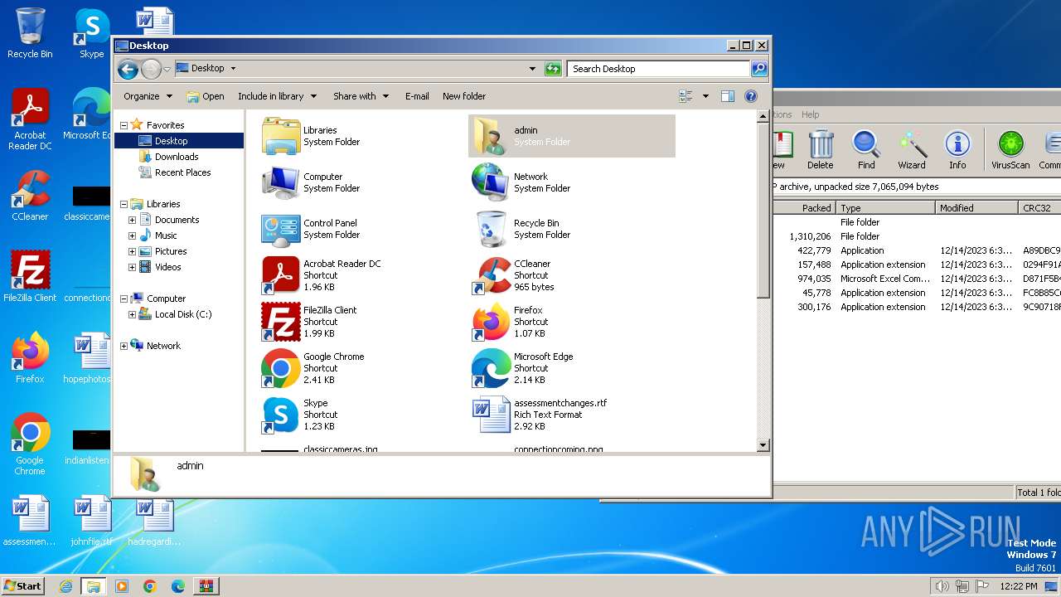Open the Wizard tool in WinRAR

pyautogui.click(x=912, y=150)
